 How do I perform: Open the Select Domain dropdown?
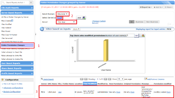62,14
